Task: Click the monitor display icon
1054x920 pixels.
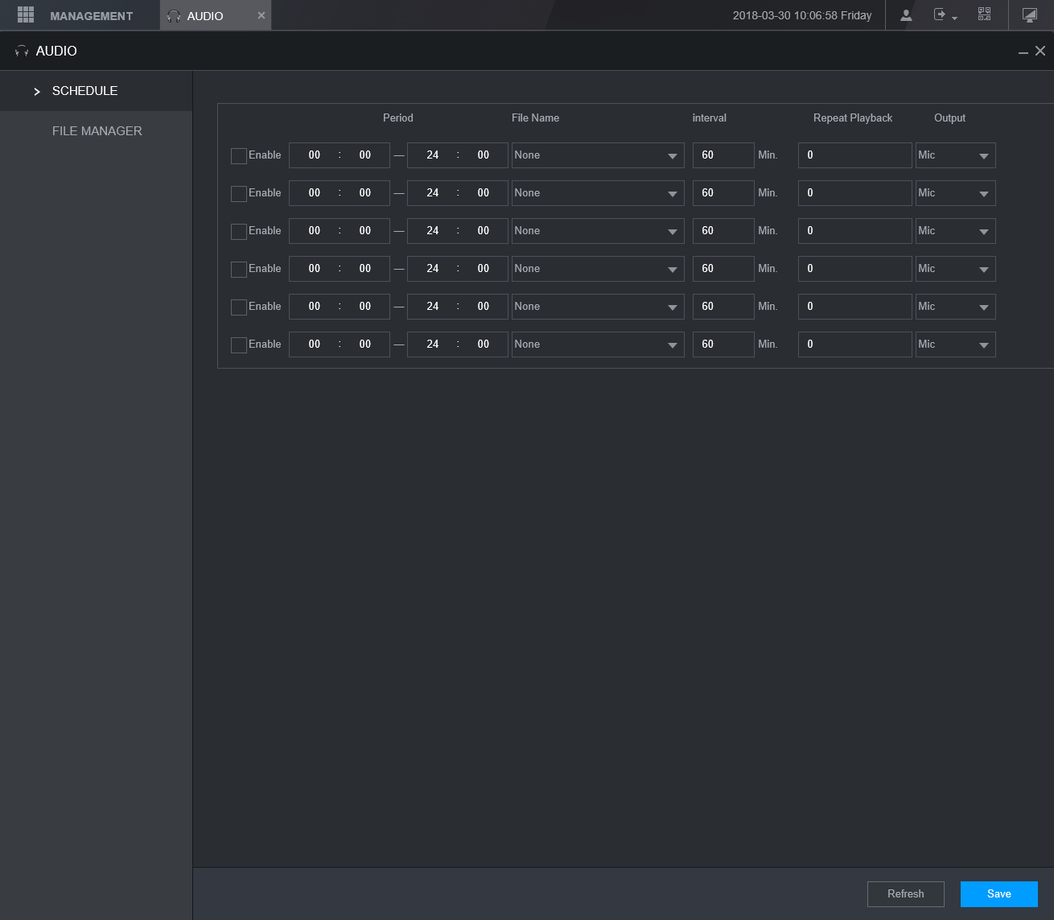Action: tap(1029, 15)
